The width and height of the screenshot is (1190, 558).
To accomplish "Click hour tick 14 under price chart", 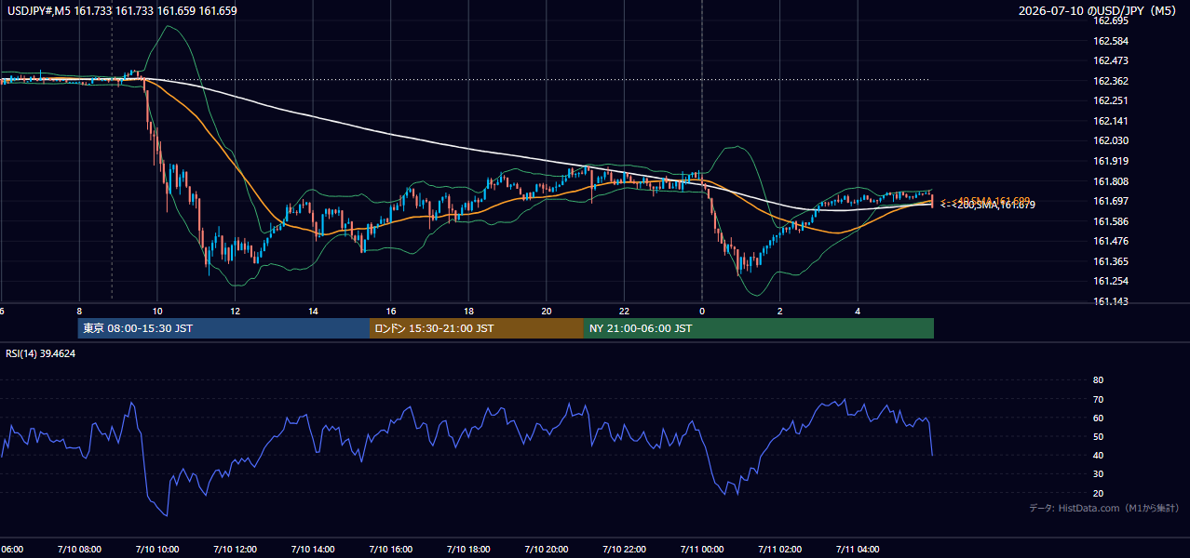I will click(314, 312).
